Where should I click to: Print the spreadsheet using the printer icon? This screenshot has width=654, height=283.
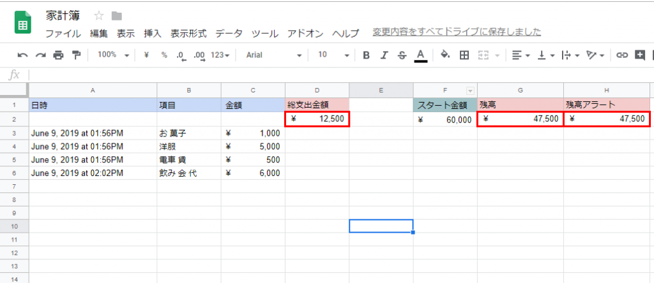pos(58,55)
